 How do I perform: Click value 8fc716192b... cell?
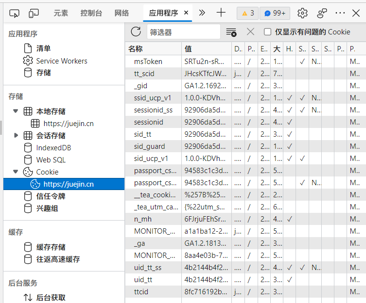[207, 291]
